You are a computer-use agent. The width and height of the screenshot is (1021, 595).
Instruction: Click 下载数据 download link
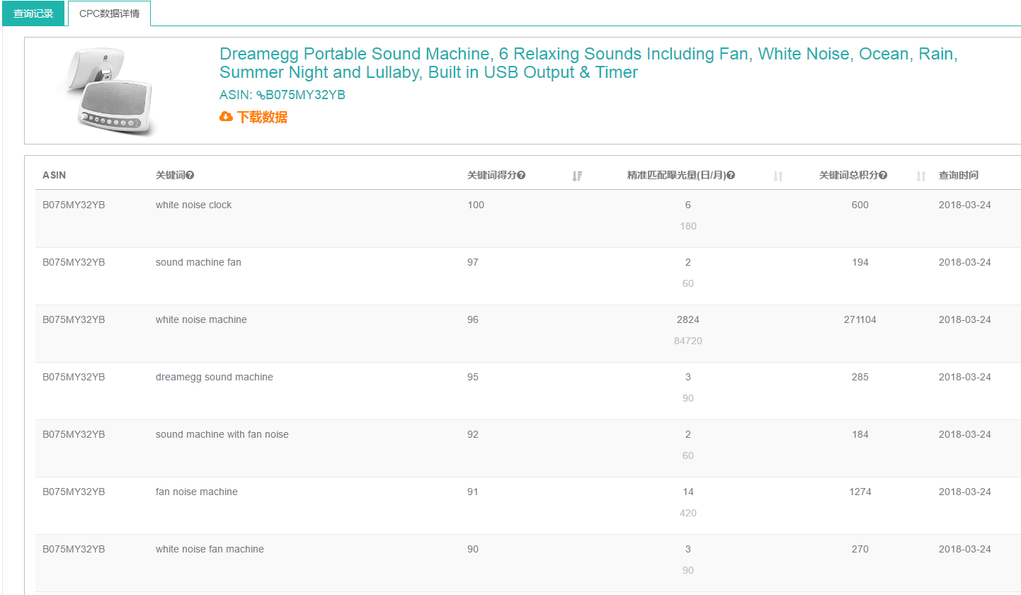262,117
